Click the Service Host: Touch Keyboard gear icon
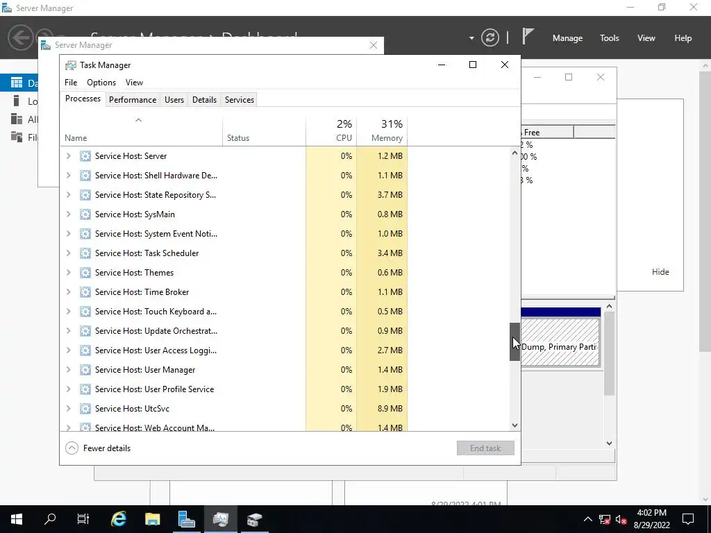 coord(85,312)
